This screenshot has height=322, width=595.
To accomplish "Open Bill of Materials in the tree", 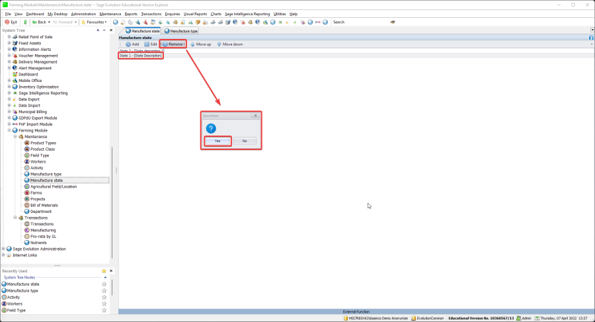I will tap(46, 206).
